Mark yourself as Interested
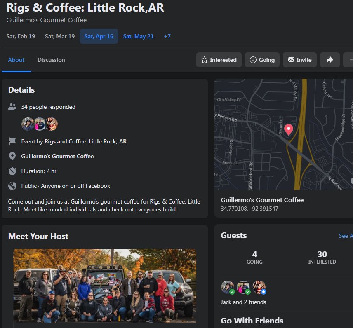 (219, 60)
